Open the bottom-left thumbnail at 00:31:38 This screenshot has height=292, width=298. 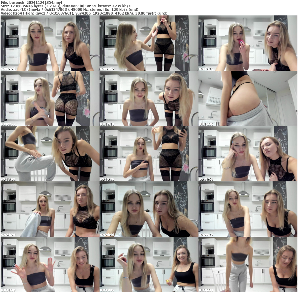(49, 263)
